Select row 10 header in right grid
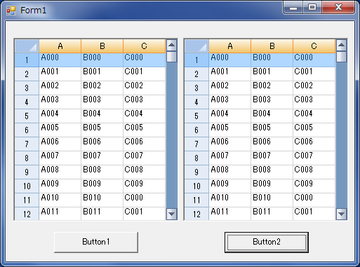 [x=196, y=186]
